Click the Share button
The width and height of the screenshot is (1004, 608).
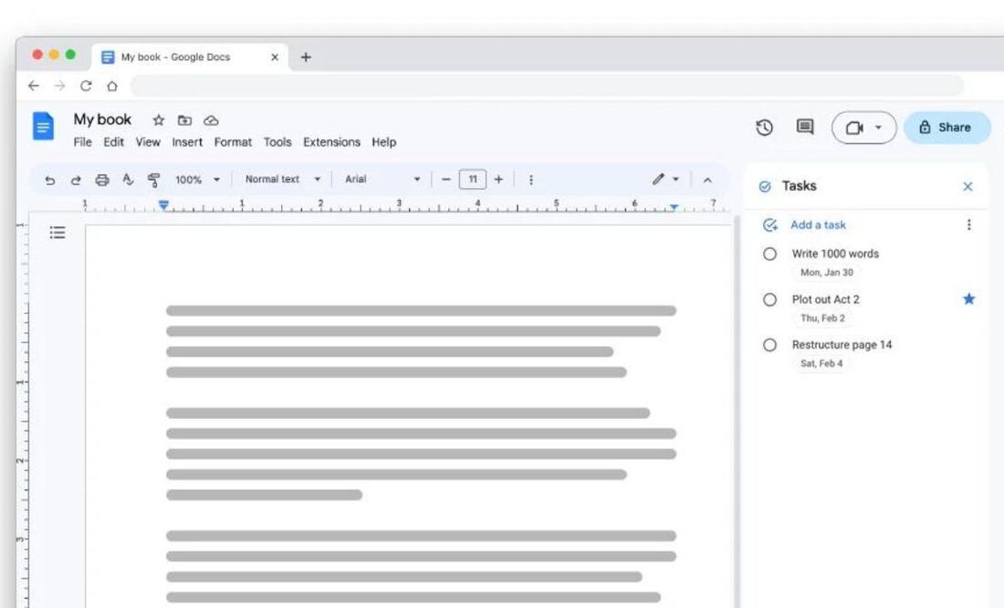pyautogui.click(x=946, y=128)
